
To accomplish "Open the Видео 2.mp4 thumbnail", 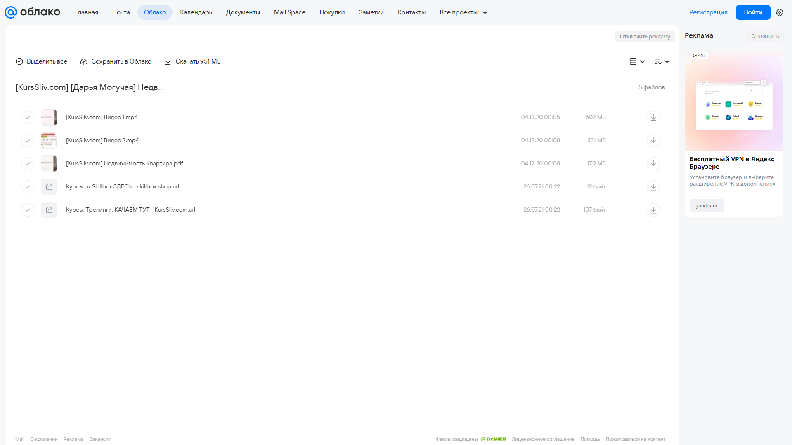I will click(x=49, y=141).
